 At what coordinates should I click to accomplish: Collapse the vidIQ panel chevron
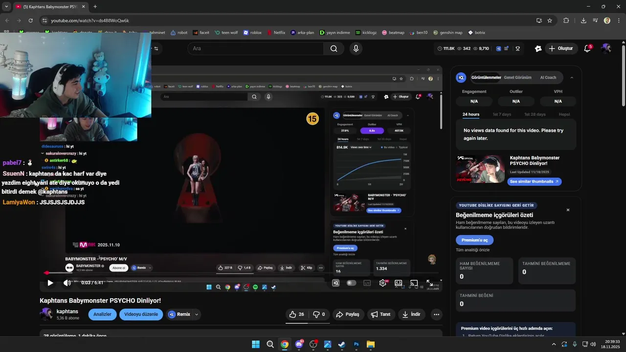(x=572, y=77)
